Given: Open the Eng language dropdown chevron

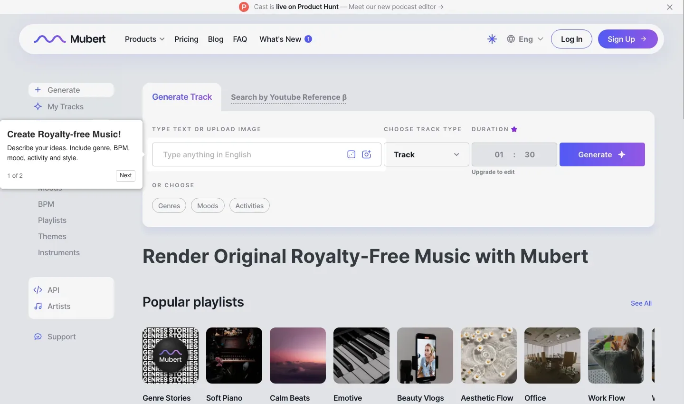Looking at the screenshot, I should point(540,39).
